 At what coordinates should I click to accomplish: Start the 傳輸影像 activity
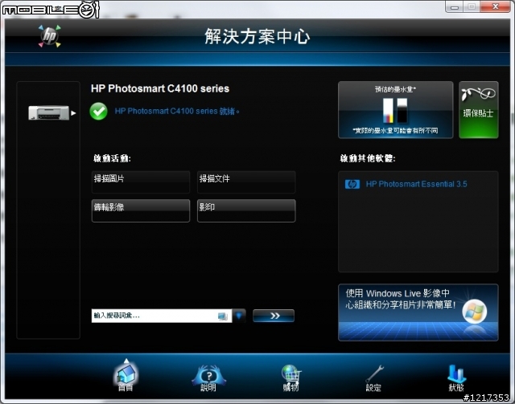[141, 210]
